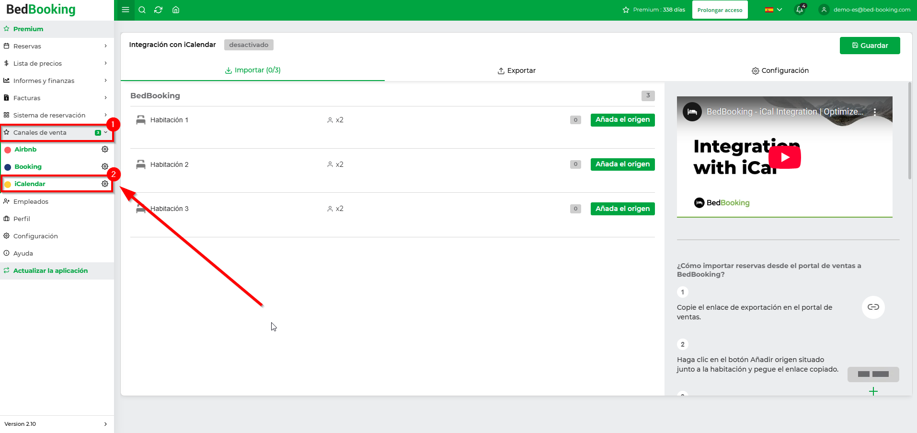Add origin for Habitación 1
This screenshot has height=433, width=917.
click(x=622, y=120)
